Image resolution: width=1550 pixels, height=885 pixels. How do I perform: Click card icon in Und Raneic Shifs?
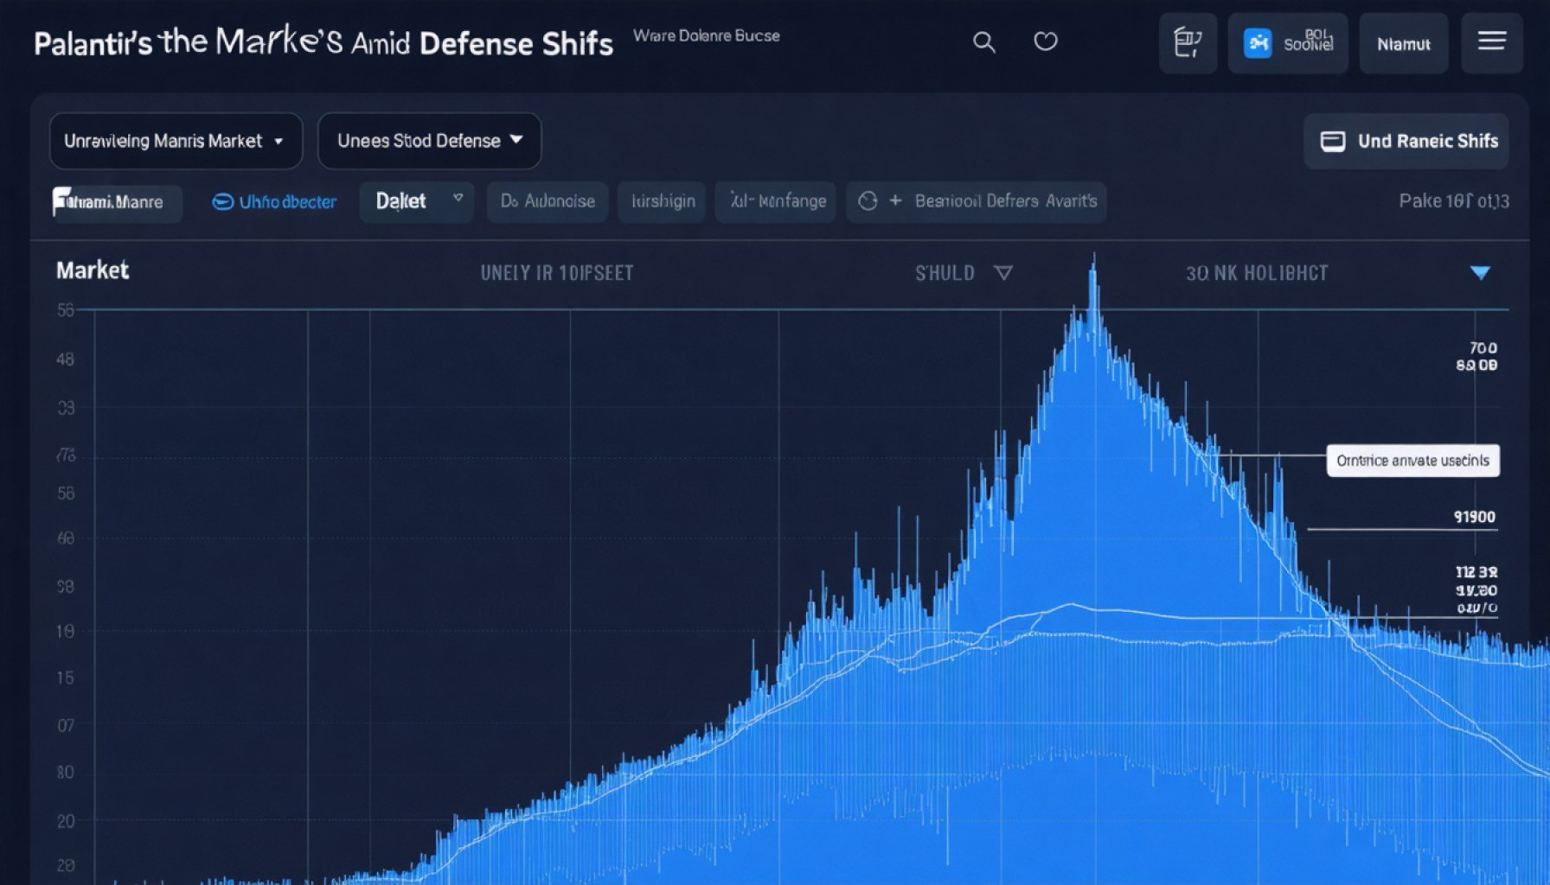1332,142
